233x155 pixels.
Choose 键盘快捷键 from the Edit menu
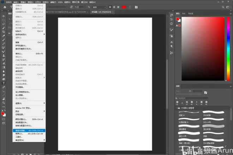click(23, 130)
